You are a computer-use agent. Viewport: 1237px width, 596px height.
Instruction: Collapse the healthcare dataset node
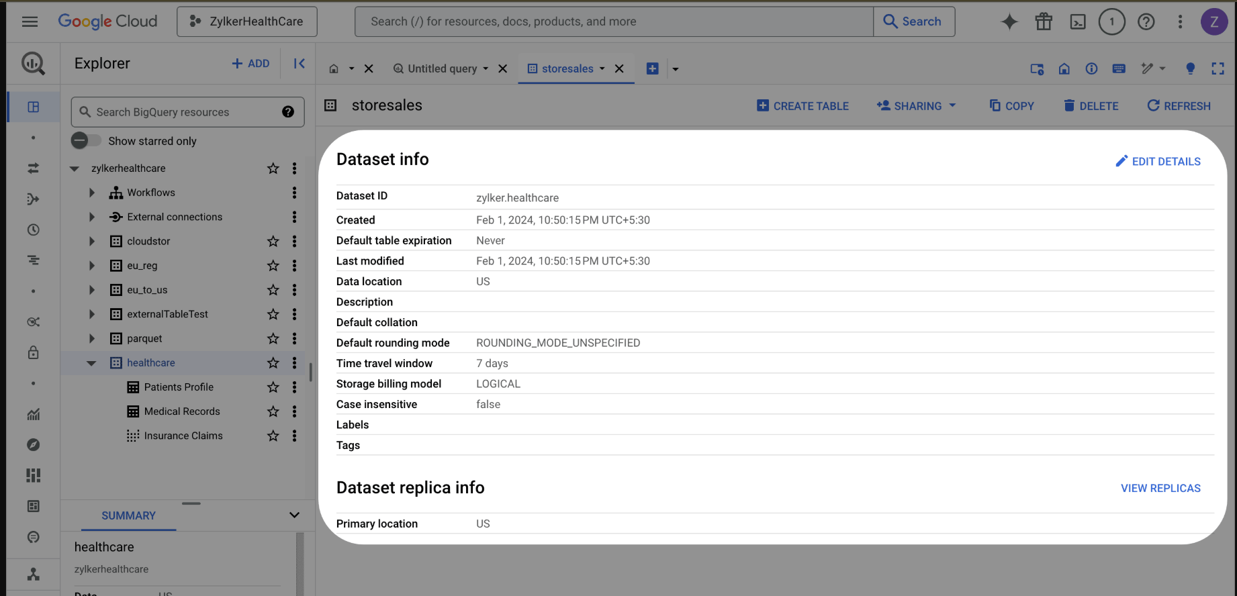click(x=91, y=363)
